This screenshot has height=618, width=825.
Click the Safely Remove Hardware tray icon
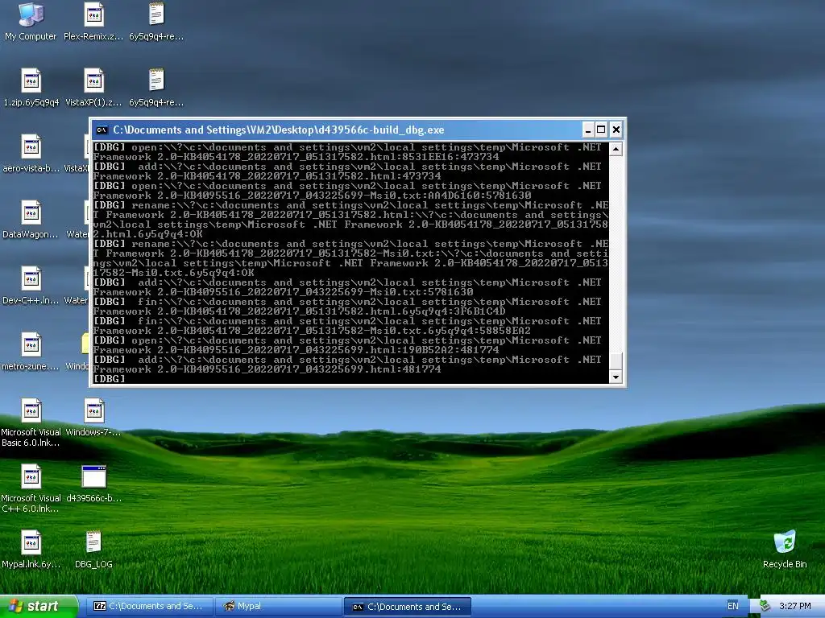point(765,607)
